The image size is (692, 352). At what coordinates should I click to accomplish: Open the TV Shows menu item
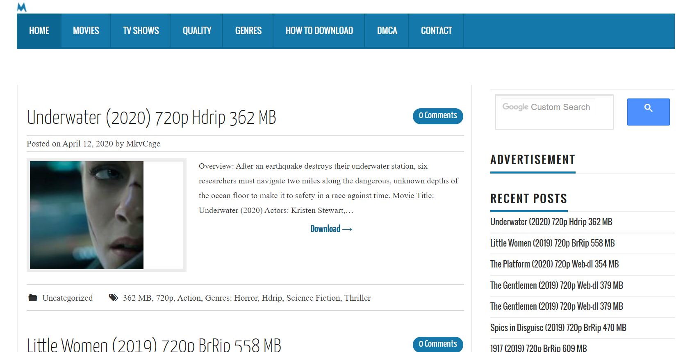(141, 31)
